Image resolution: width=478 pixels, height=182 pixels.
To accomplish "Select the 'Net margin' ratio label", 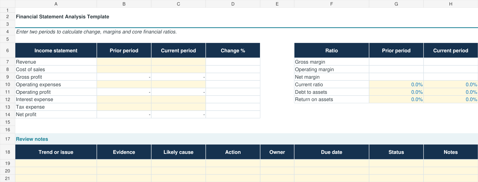I will pyautogui.click(x=307, y=77).
